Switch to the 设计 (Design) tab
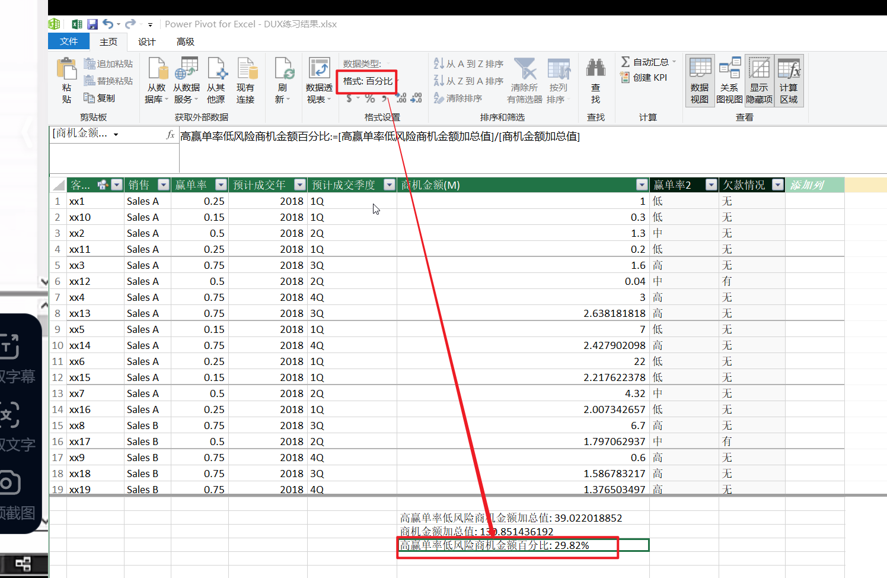The height and width of the screenshot is (578, 887). 146,42
